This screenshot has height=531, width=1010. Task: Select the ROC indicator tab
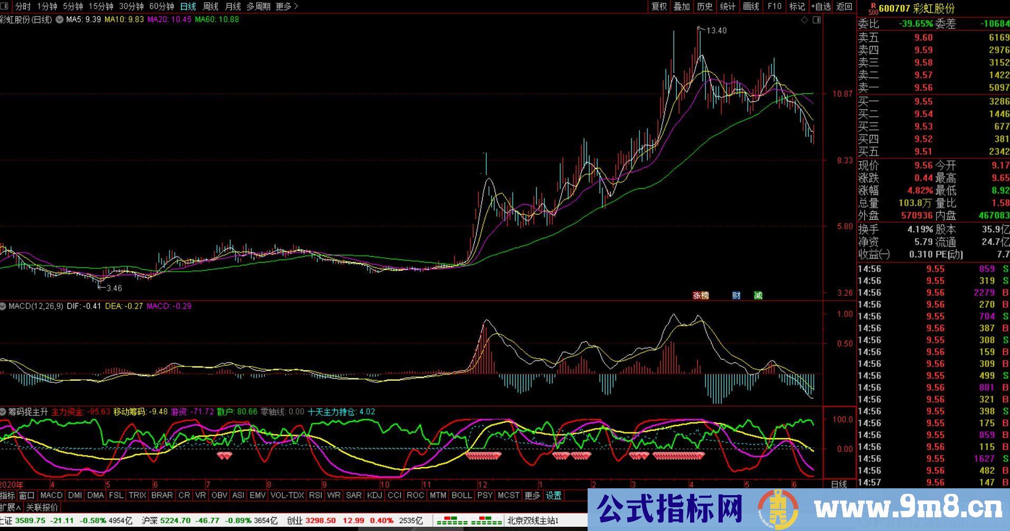pos(416,496)
